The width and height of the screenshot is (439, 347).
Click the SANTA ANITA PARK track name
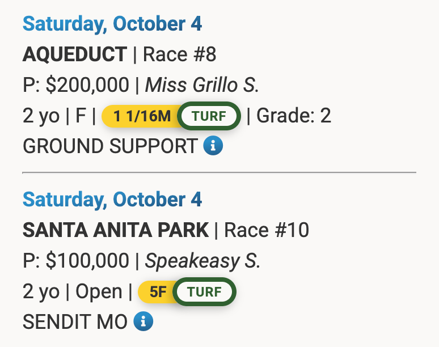pos(116,231)
